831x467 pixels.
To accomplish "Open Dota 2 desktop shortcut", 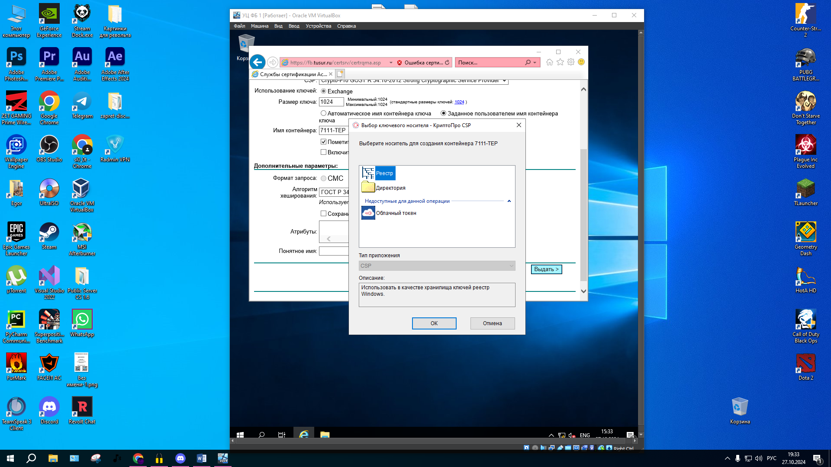I will (x=805, y=367).
